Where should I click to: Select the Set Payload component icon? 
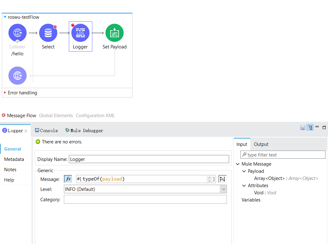115,33
